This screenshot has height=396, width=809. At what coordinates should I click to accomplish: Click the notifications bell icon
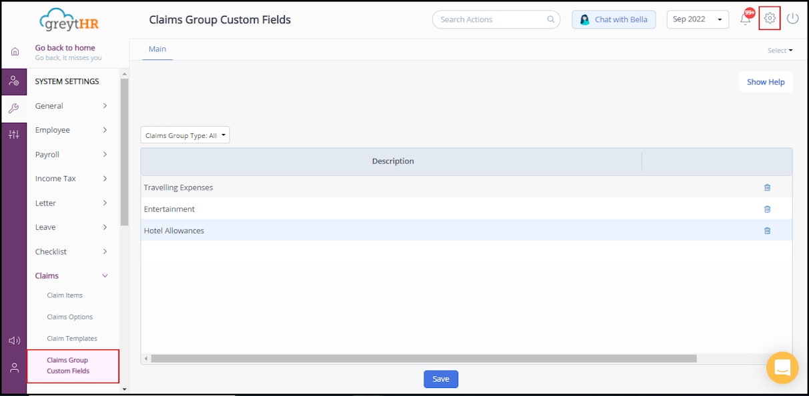coord(746,19)
